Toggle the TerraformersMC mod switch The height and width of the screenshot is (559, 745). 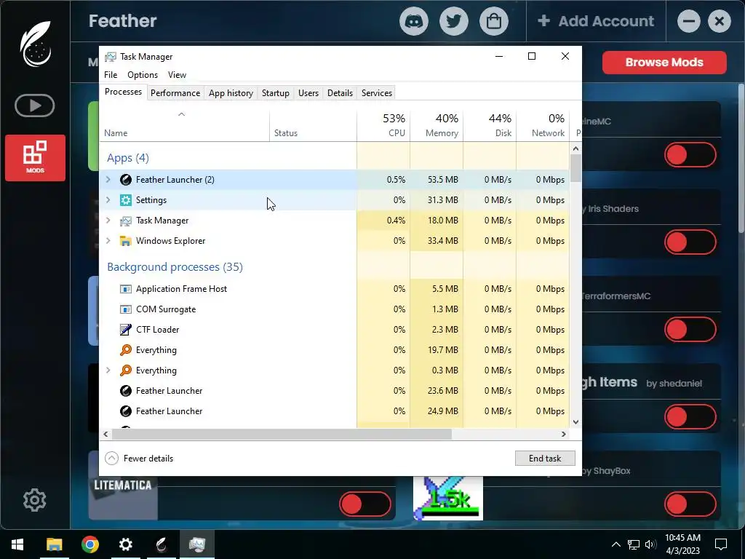click(690, 330)
